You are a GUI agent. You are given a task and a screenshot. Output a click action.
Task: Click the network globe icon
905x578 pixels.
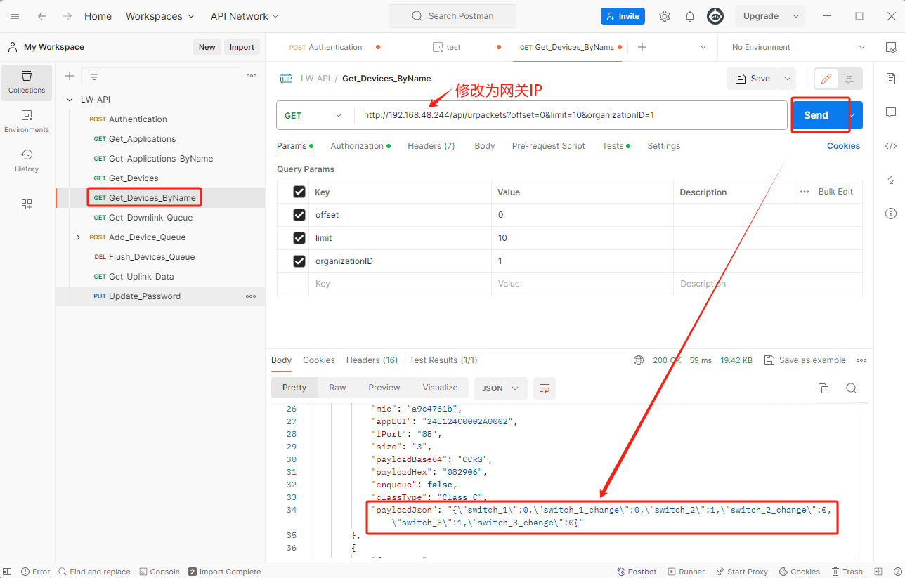[x=639, y=360]
